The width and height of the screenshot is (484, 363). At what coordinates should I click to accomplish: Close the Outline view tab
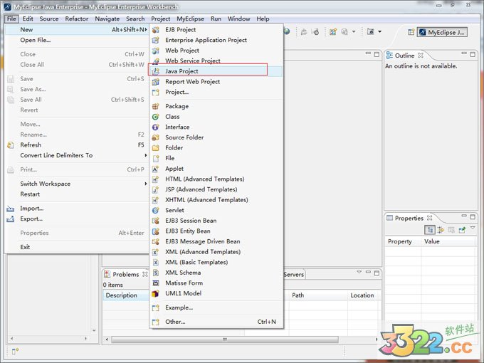tap(421, 56)
